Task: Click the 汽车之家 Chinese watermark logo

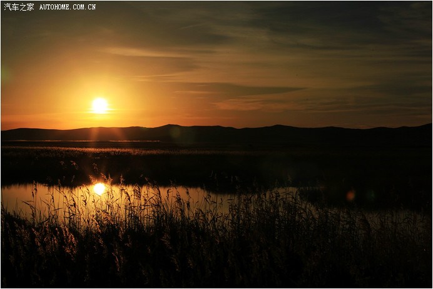Action: (19, 7)
